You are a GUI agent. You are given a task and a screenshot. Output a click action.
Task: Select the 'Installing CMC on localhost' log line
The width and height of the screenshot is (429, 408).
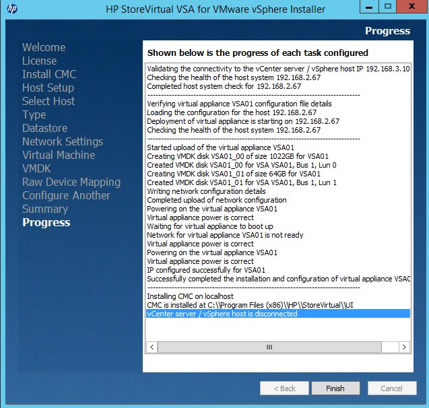pyautogui.click(x=191, y=296)
